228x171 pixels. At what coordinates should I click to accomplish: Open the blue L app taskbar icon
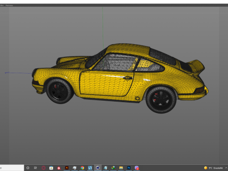tap(90, 168)
